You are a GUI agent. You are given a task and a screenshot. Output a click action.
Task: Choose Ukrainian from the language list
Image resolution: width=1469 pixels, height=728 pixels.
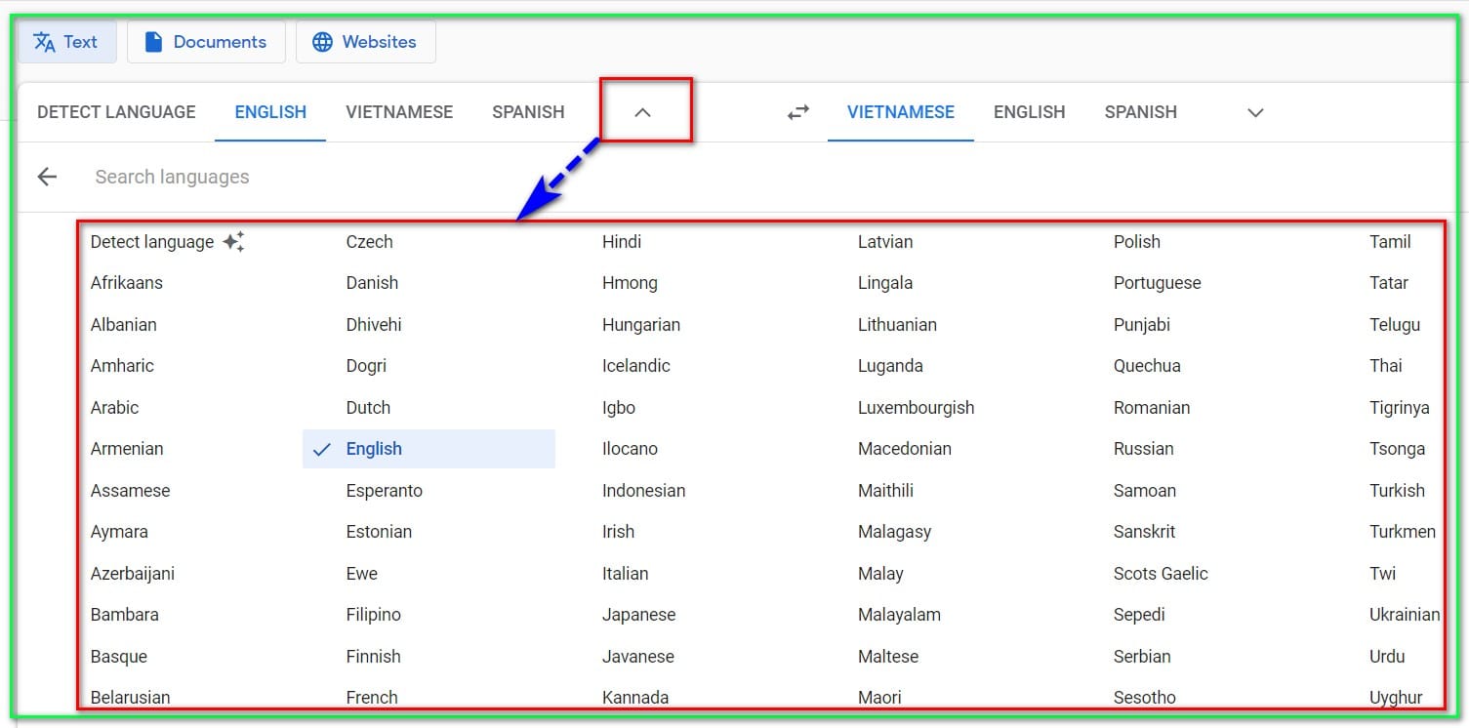click(x=1405, y=615)
